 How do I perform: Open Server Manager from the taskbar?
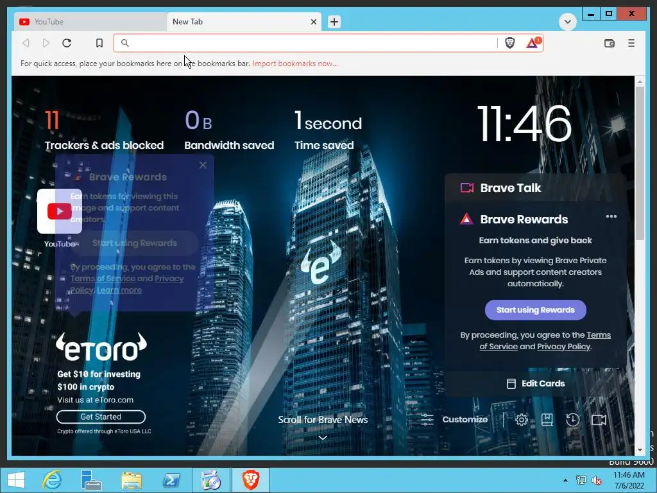(91, 480)
